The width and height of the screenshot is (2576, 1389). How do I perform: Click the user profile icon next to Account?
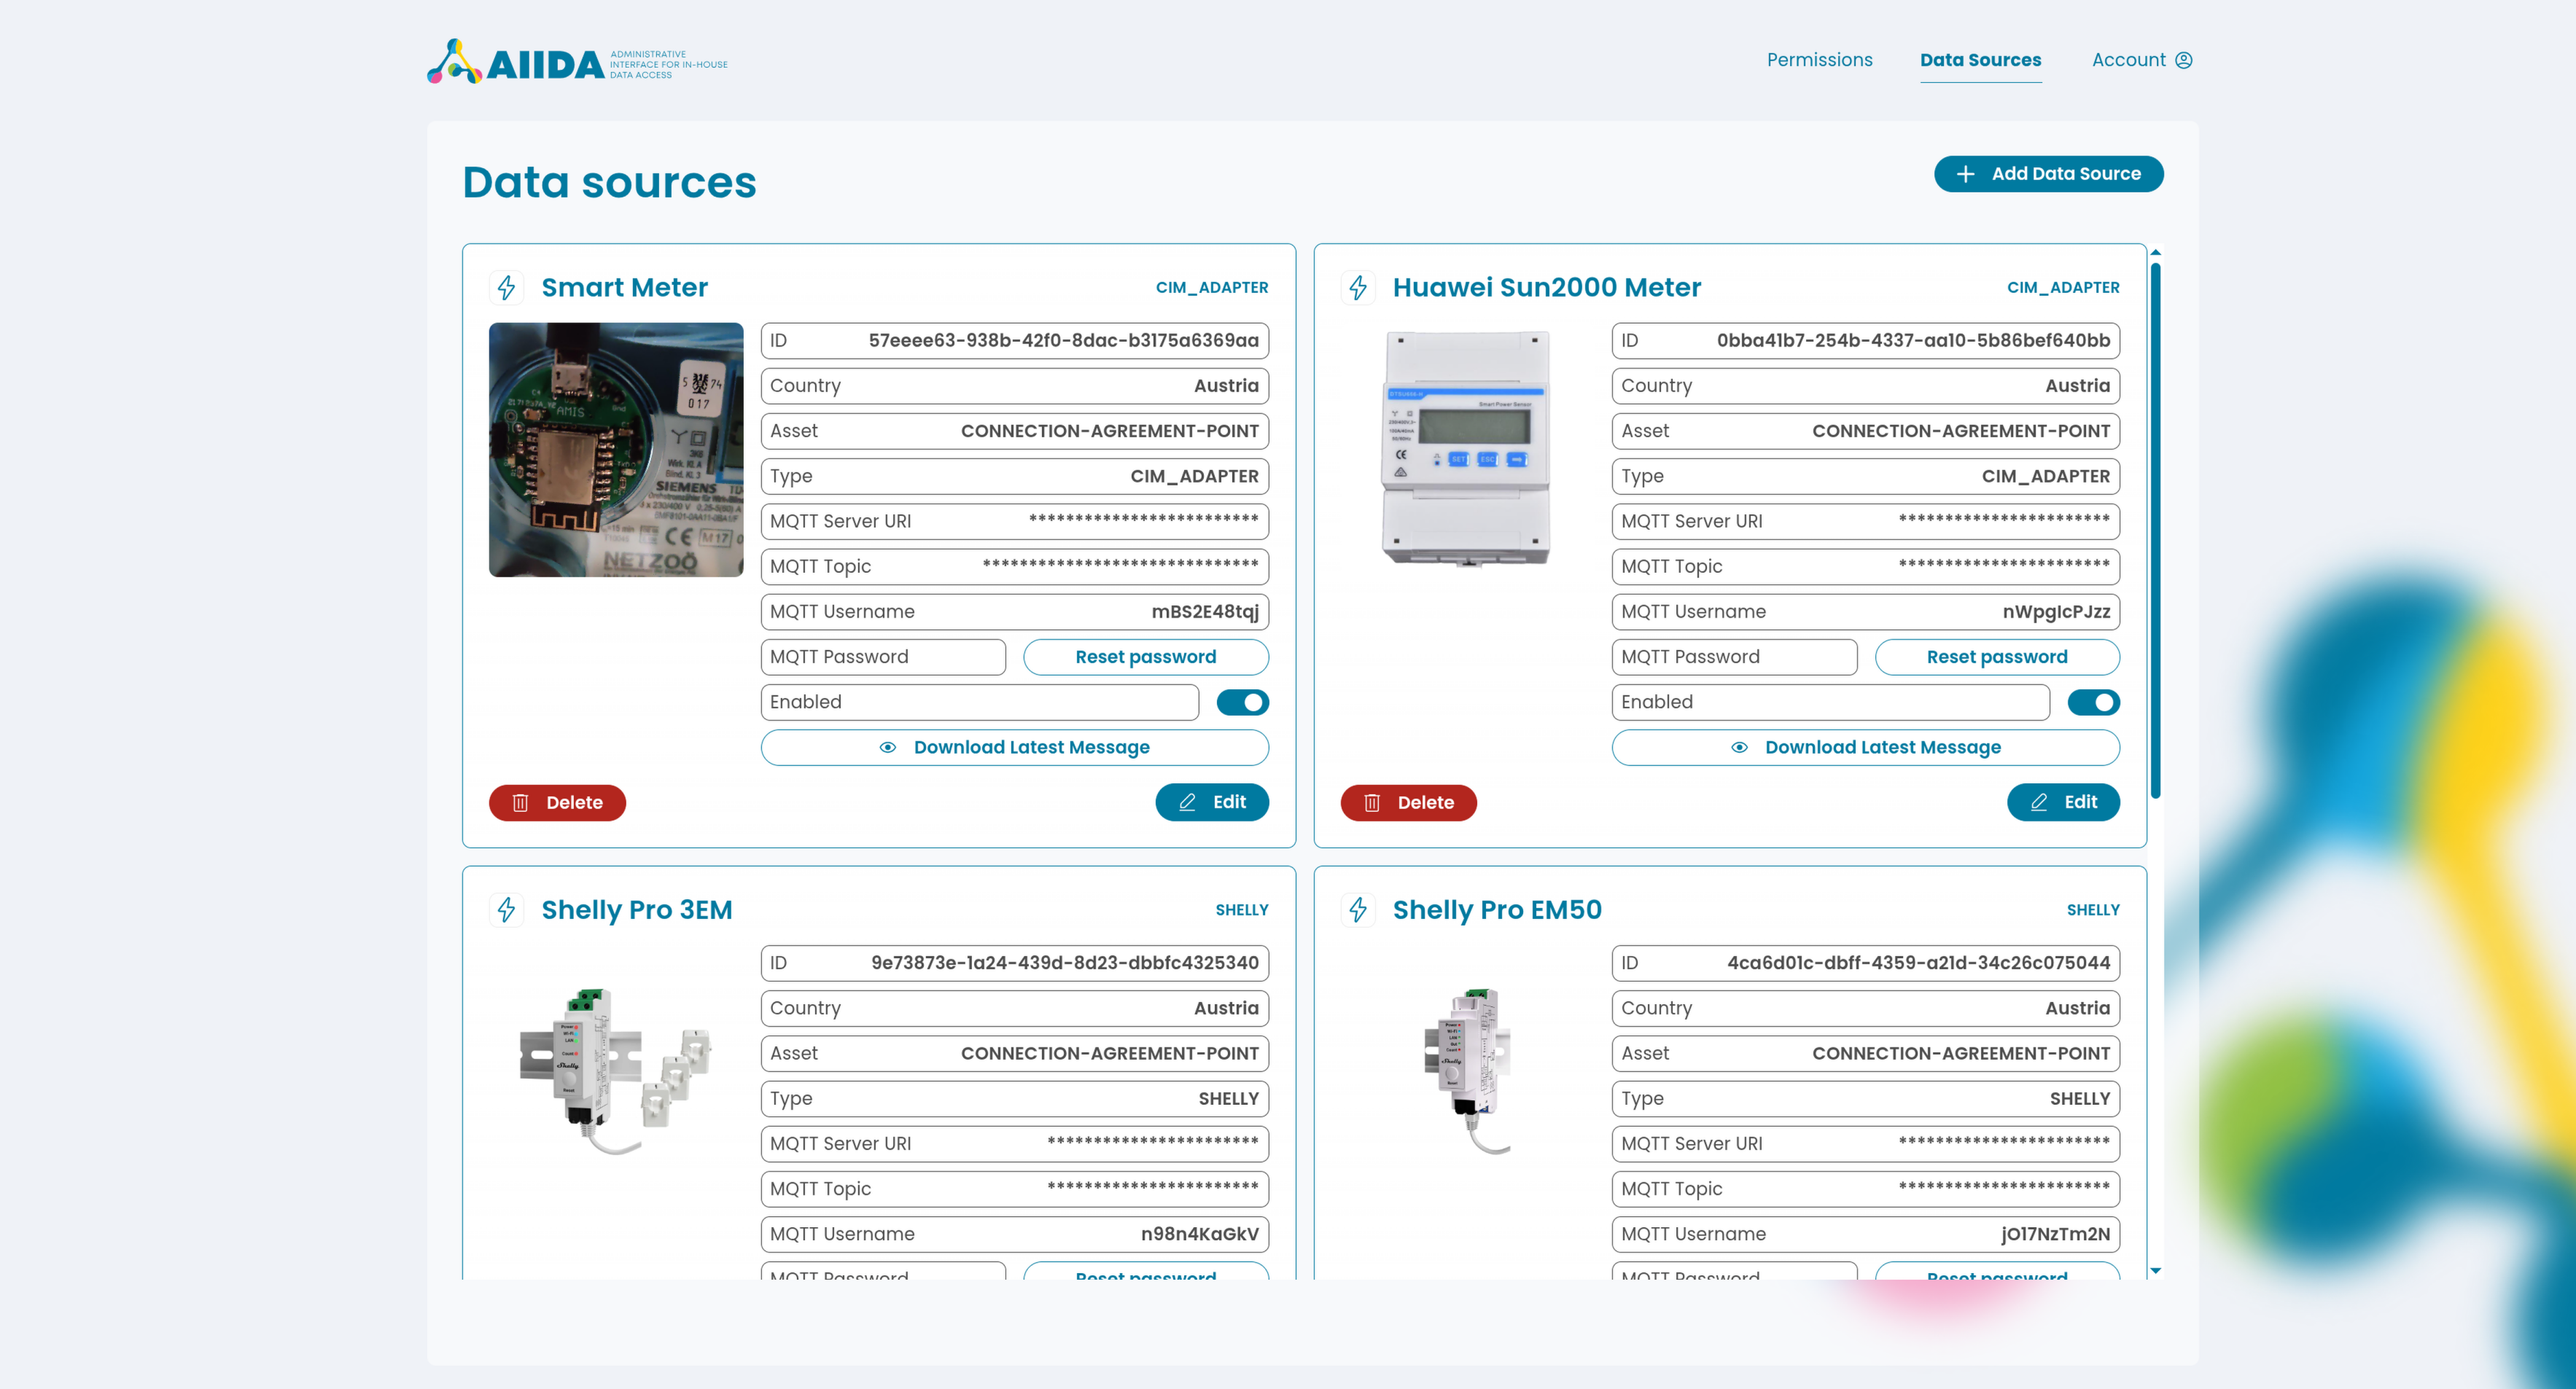(x=2184, y=59)
